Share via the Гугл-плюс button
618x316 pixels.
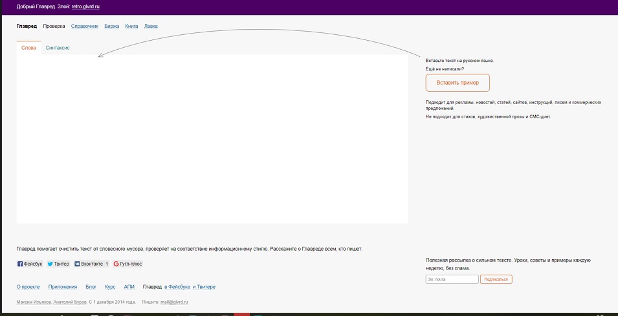point(127,264)
